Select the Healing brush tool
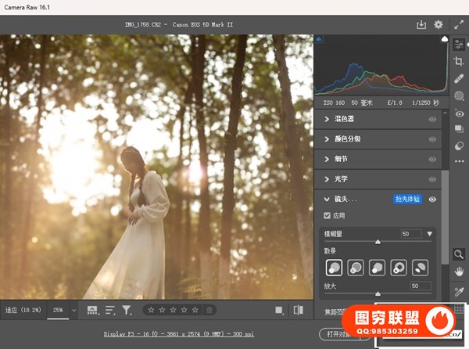The image size is (469, 349). point(459,77)
